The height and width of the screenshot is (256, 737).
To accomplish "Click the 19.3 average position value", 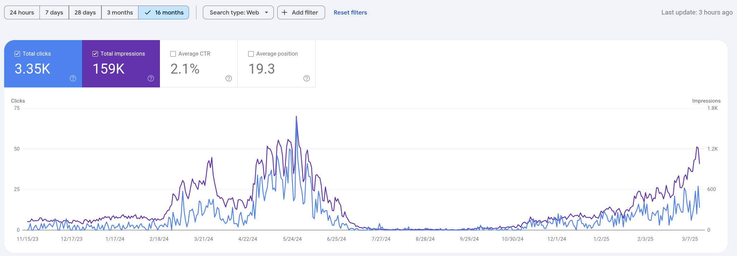I will coord(262,69).
